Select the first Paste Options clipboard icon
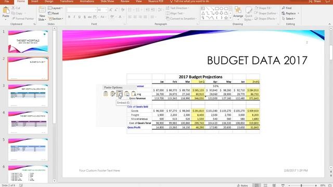 pos(106,94)
